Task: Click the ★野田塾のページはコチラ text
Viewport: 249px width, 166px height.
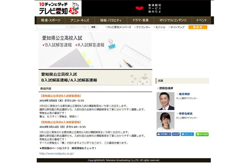Action: (54, 148)
